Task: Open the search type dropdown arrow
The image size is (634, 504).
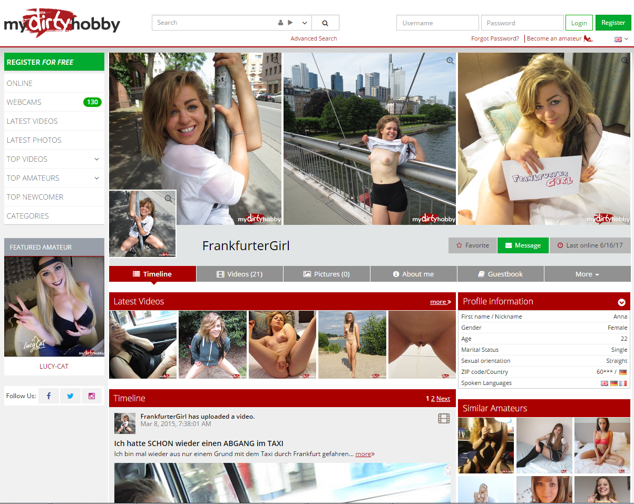Action: (305, 23)
